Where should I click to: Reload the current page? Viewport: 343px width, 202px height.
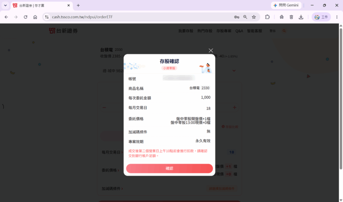point(25,17)
